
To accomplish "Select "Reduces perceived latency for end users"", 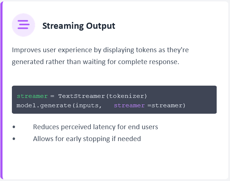I will point(95,127).
